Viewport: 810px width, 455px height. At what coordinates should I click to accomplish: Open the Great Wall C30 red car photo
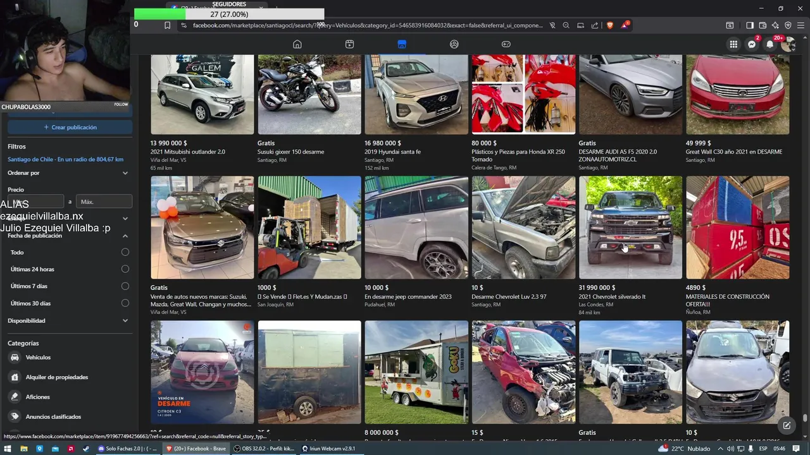pyautogui.click(x=737, y=94)
